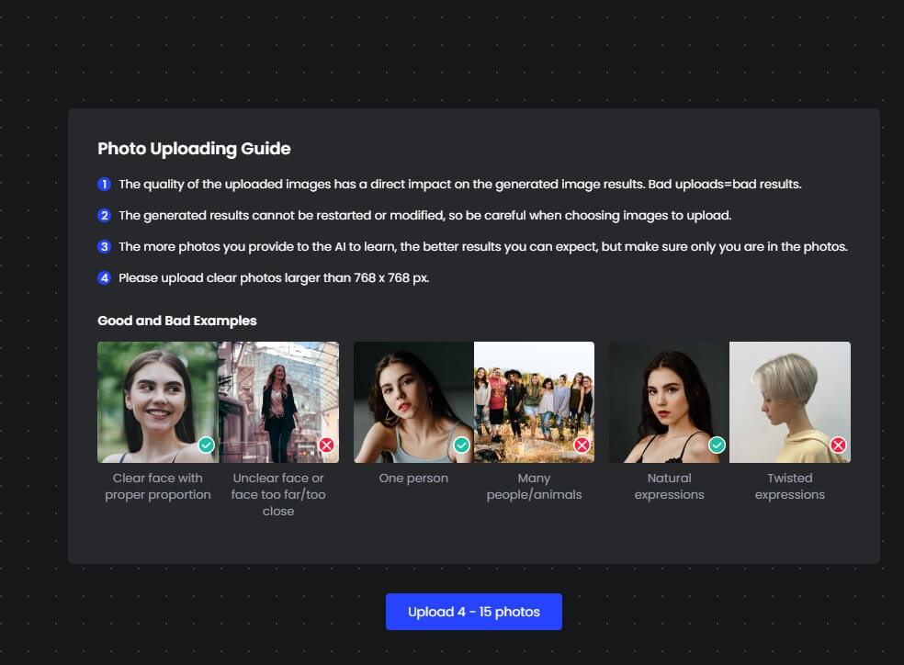
Task: Click the red X badge on the group photo
Action: (582, 445)
